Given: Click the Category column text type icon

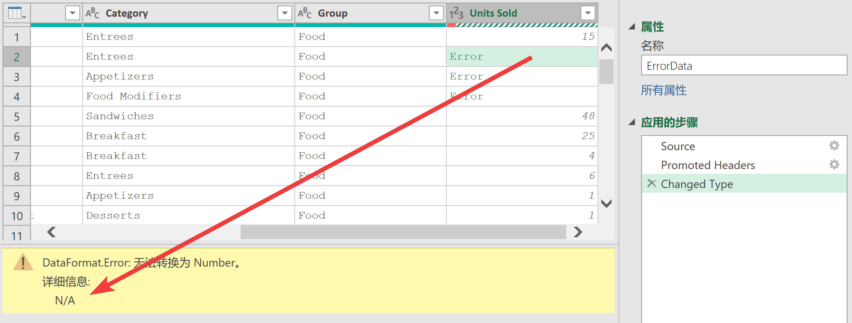Looking at the screenshot, I should tap(92, 13).
